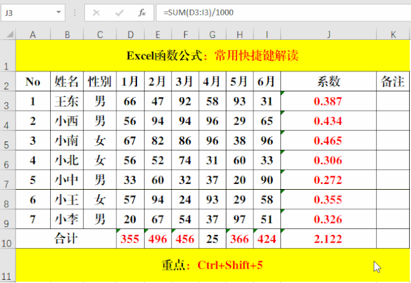
Task: Click the '姓名' header cell
Action: [x=67, y=82]
